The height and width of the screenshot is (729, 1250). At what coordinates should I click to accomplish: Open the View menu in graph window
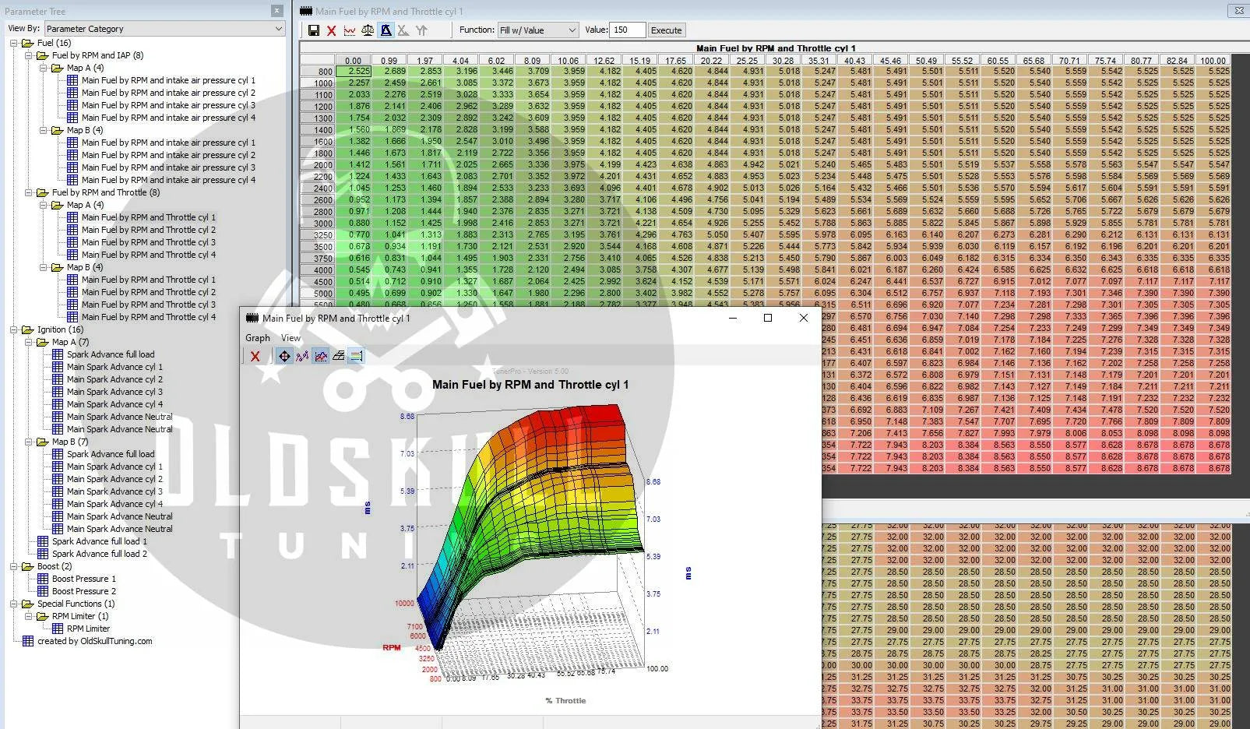[290, 338]
